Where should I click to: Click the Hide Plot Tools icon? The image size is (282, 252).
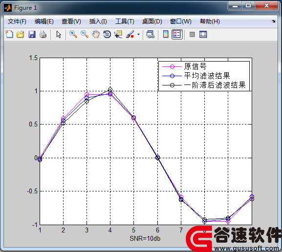click(192, 34)
